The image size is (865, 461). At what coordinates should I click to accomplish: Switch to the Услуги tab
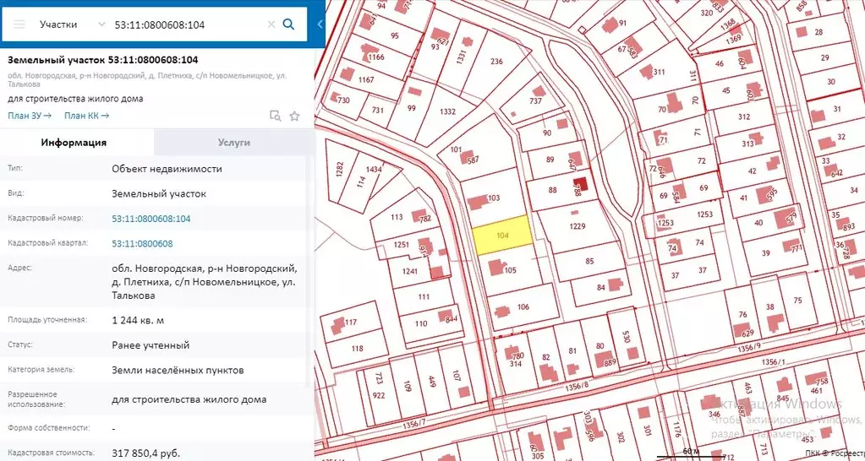234,143
